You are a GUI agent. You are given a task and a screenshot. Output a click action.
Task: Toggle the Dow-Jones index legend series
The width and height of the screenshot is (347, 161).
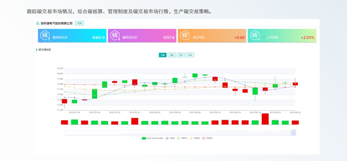pos(152,138)
